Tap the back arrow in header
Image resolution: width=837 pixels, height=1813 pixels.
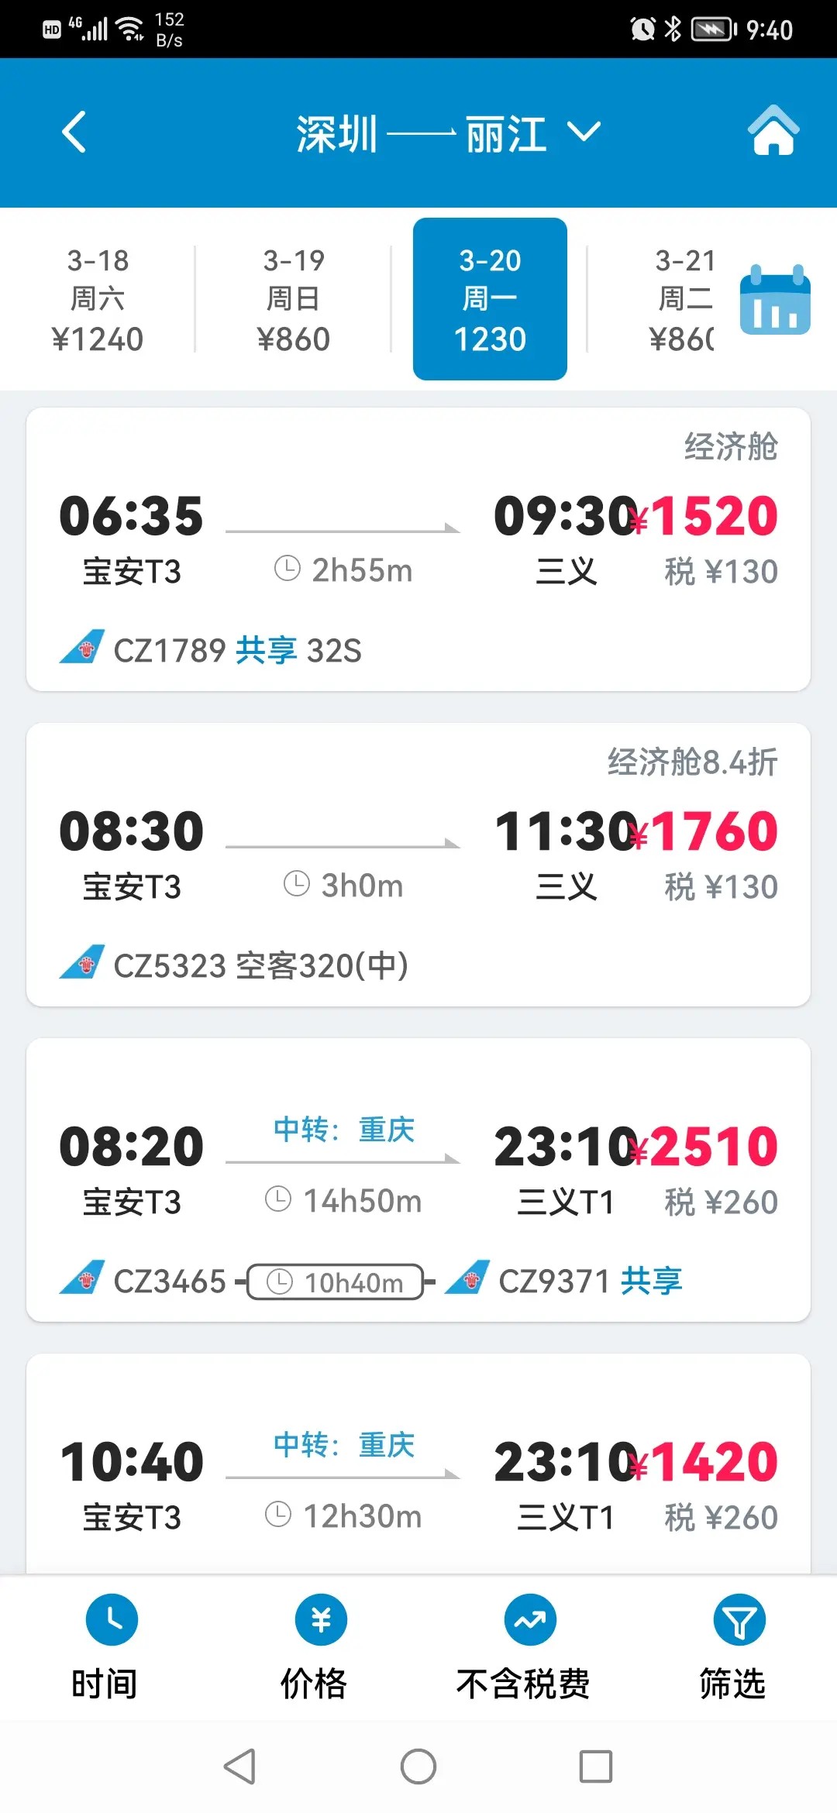tap(74, 132)
